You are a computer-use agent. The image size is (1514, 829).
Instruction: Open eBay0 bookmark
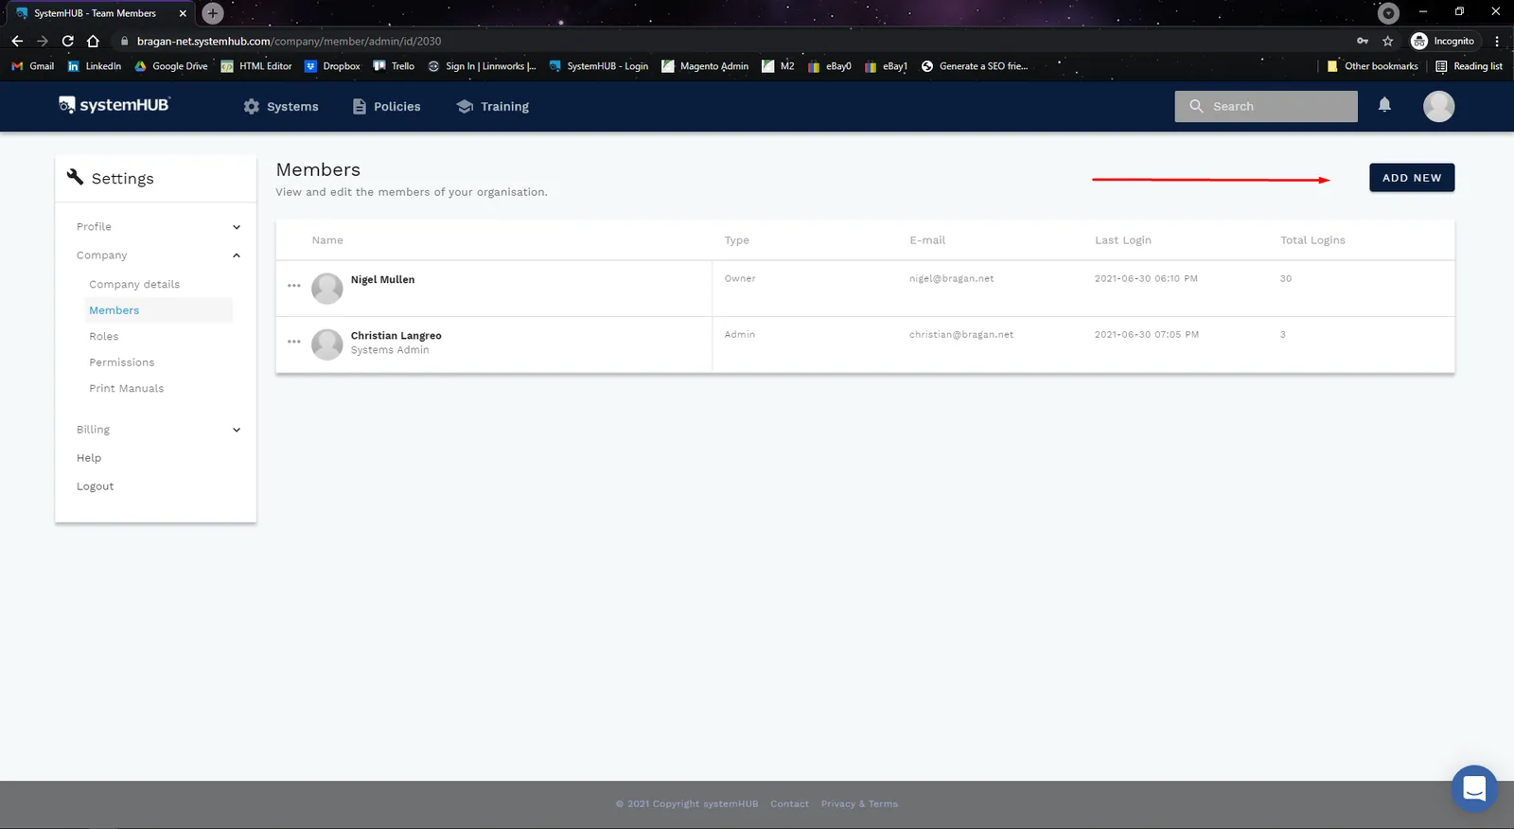point(829,66)
